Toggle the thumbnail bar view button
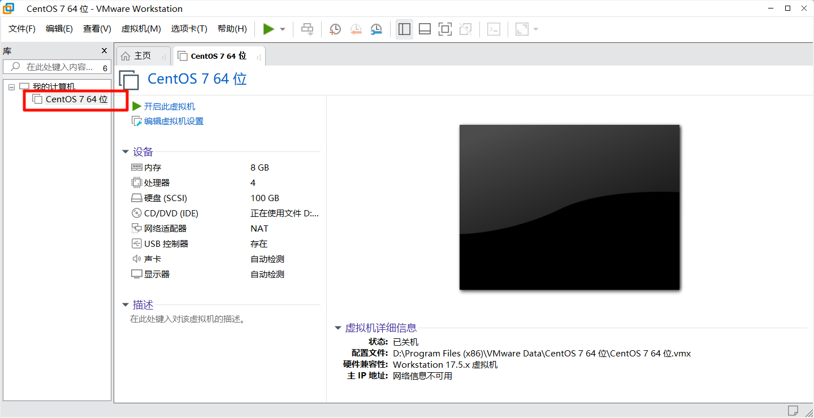Viewport: 814px width, 418px height. tap(425, 29)
